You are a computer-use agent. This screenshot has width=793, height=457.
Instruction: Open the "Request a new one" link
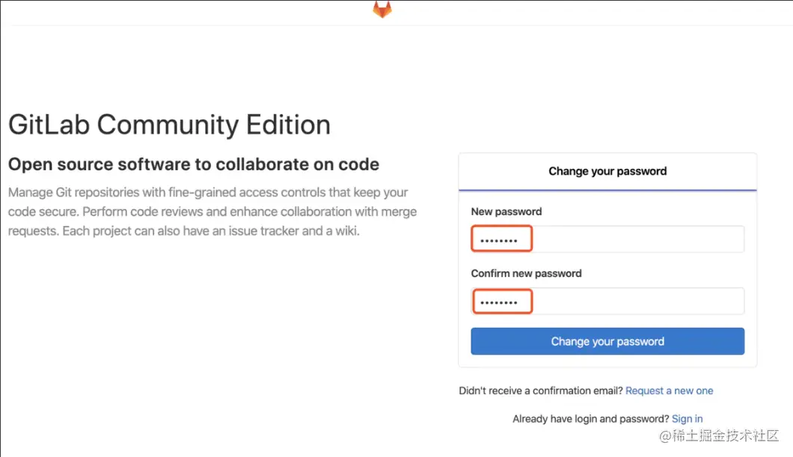pyautogui.click(x=669, y=391)
